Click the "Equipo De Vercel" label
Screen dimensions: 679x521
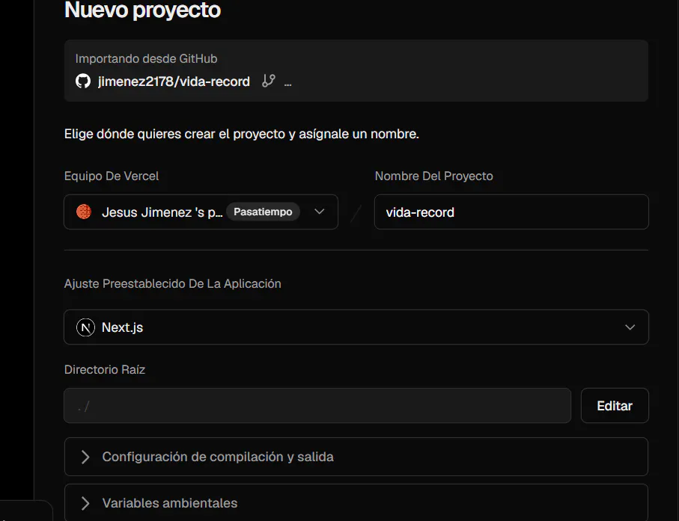pyautogui.click(x=112, y=176)
